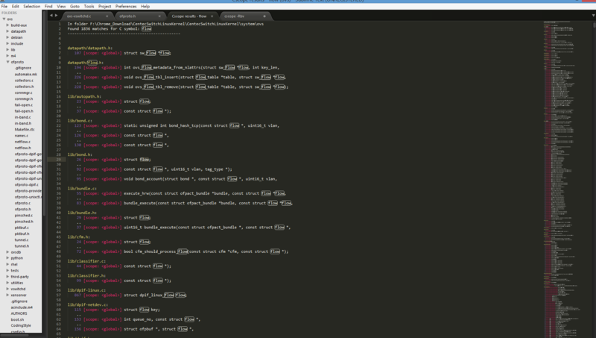Open the tab list dropdown arrow
The image size is (596, 338).
point(593,16)
